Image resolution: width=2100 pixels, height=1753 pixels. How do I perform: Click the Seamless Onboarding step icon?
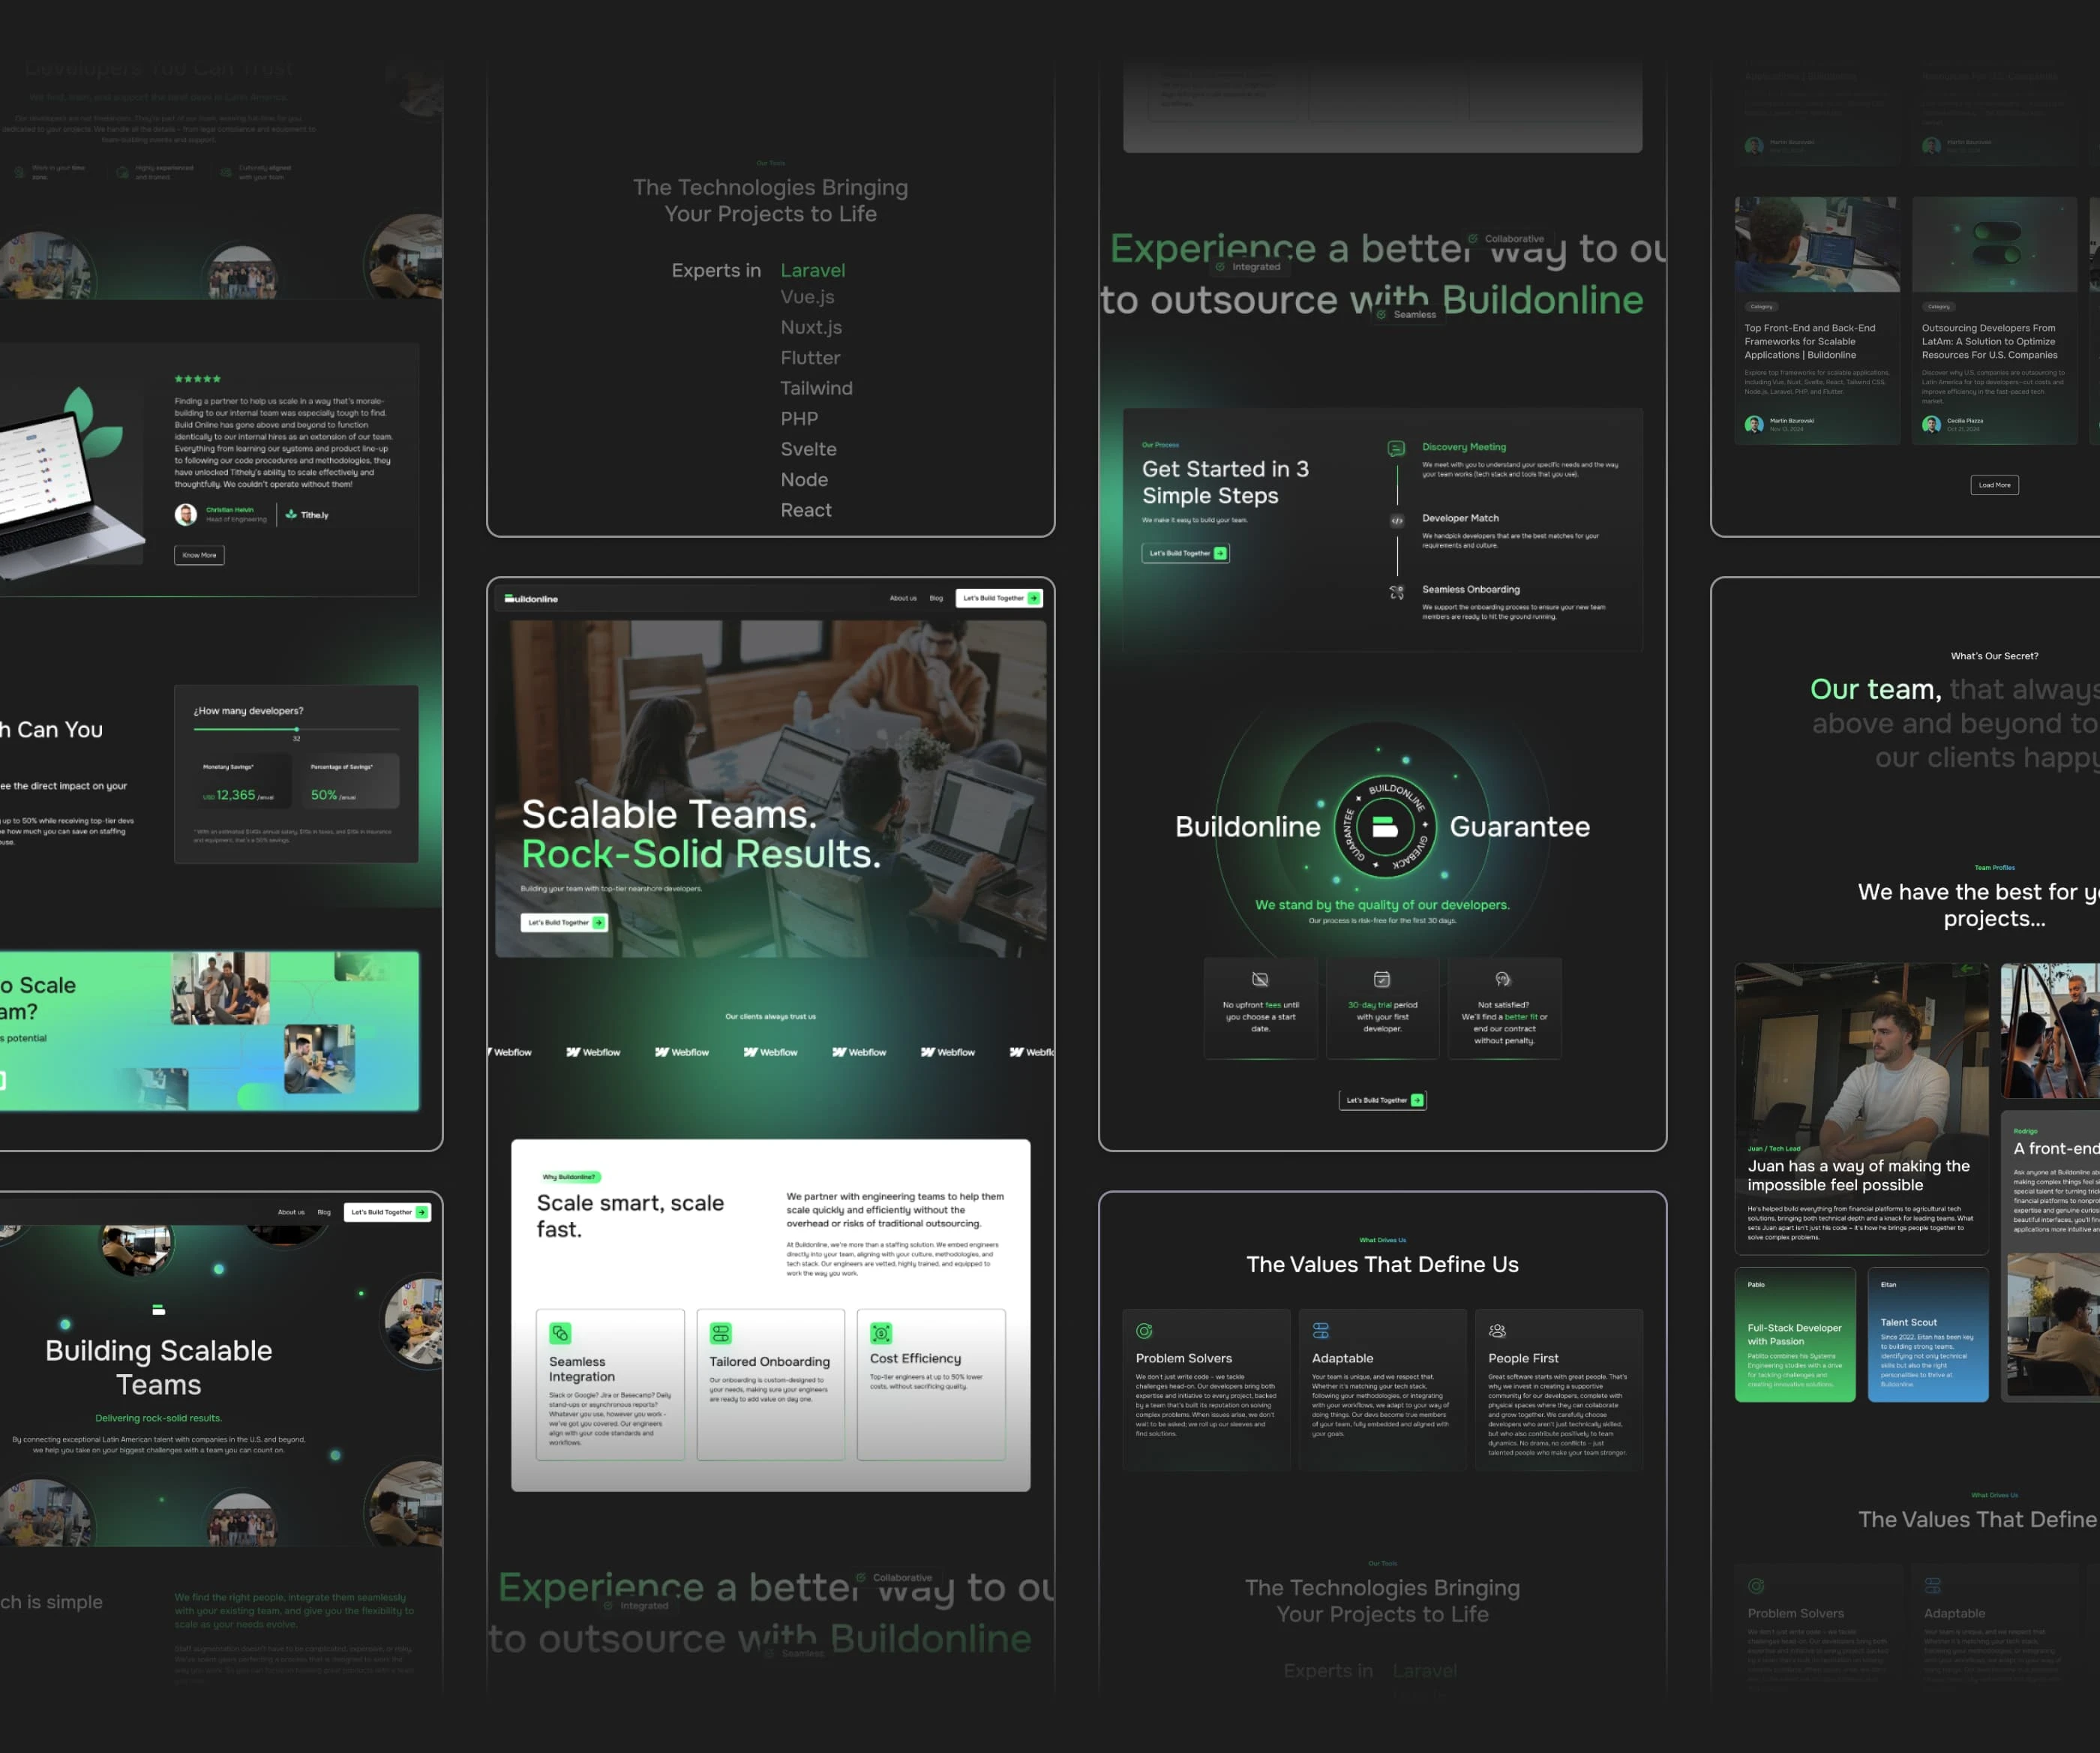(x=1396, y=592)
